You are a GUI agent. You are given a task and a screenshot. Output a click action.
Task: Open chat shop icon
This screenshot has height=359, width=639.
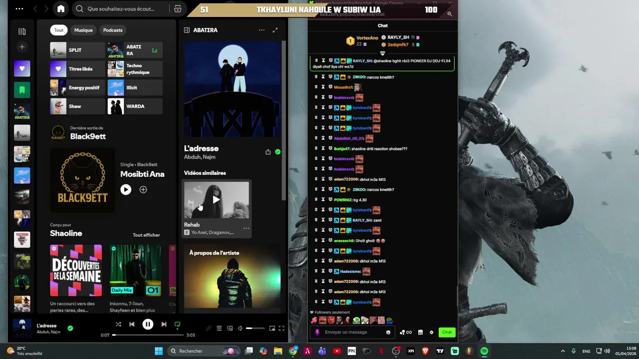click(420, 332)
